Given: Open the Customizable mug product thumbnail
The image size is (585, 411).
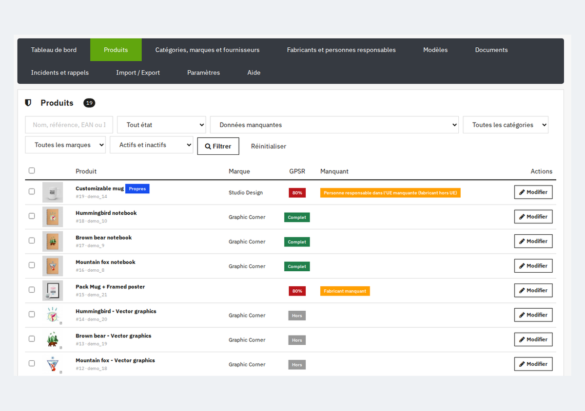Looking at the screenshot, I should (x=53, y=192).
